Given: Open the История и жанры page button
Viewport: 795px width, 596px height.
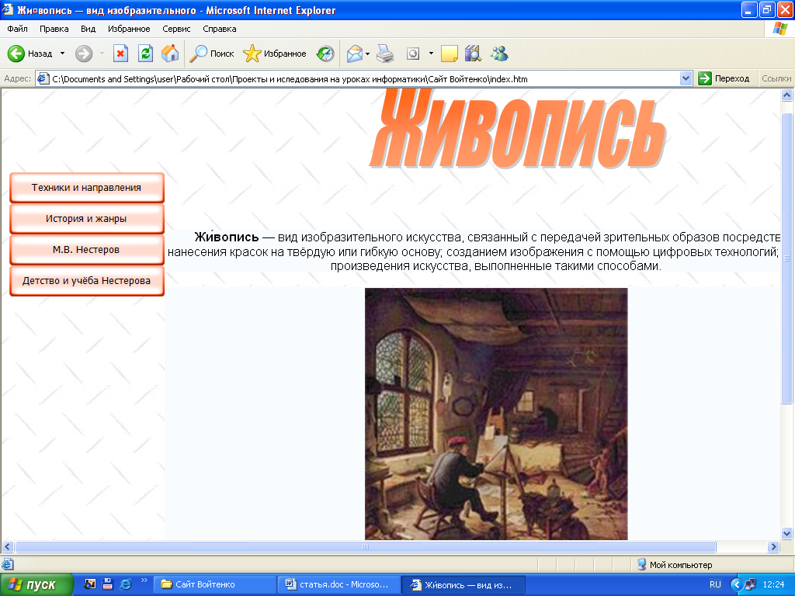Looking at the screenshot, I should pos(87,218).
